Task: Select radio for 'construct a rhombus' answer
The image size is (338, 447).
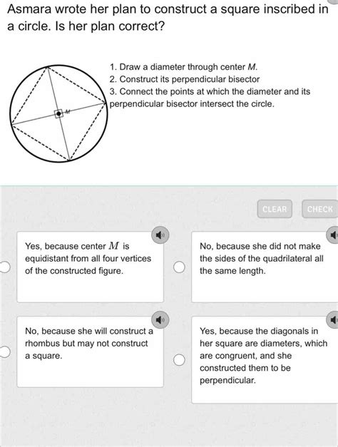Action: pos(4,351)
